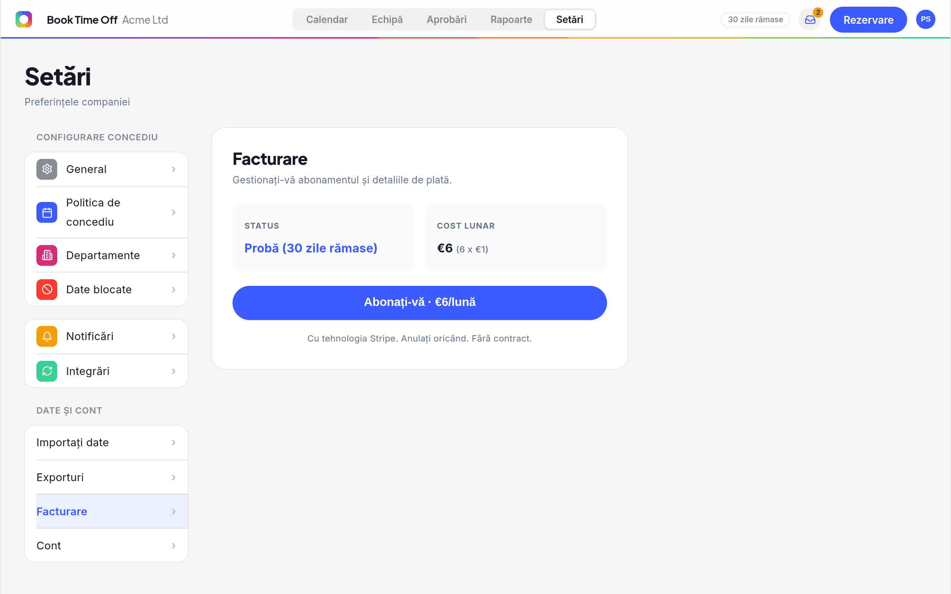Click the Abonați-vă €6/lună button
The height and width of the screenshot is (594, 951).
coord(420,303)
